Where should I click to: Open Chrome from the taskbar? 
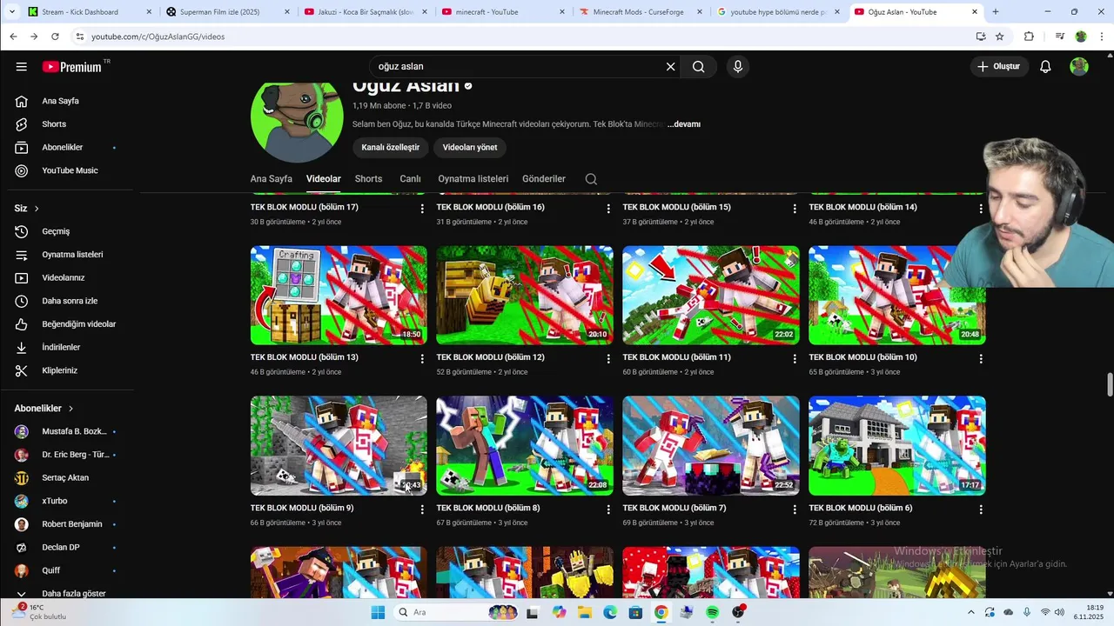(x=661, y=612)
